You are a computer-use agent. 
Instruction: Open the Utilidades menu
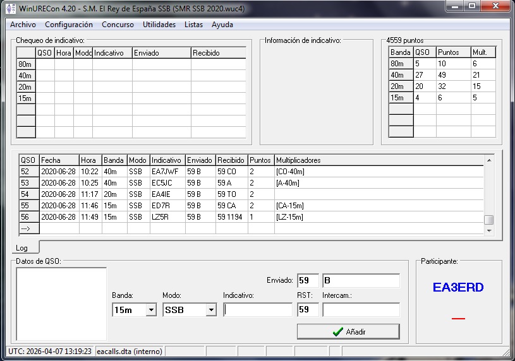coord(159,25)
